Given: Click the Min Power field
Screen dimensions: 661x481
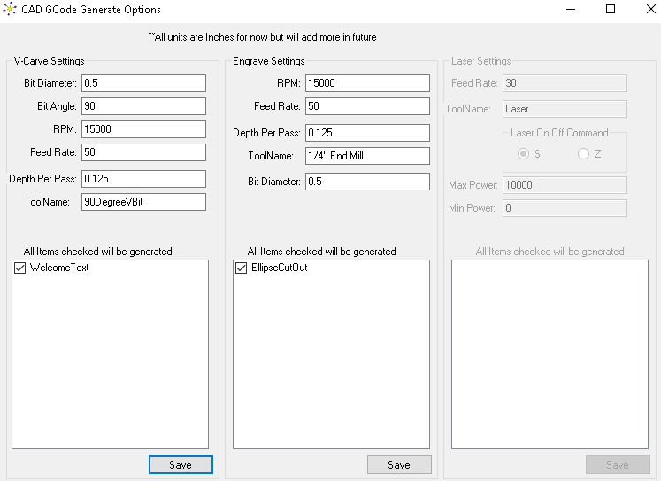Looking at the screenshot, I should tap(565, 208).
